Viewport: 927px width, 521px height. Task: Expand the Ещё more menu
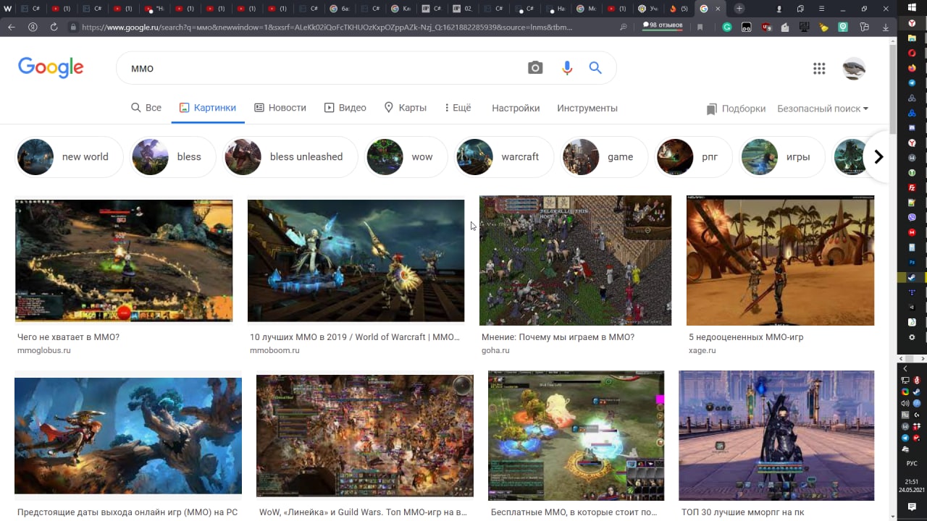pos(458,108)
